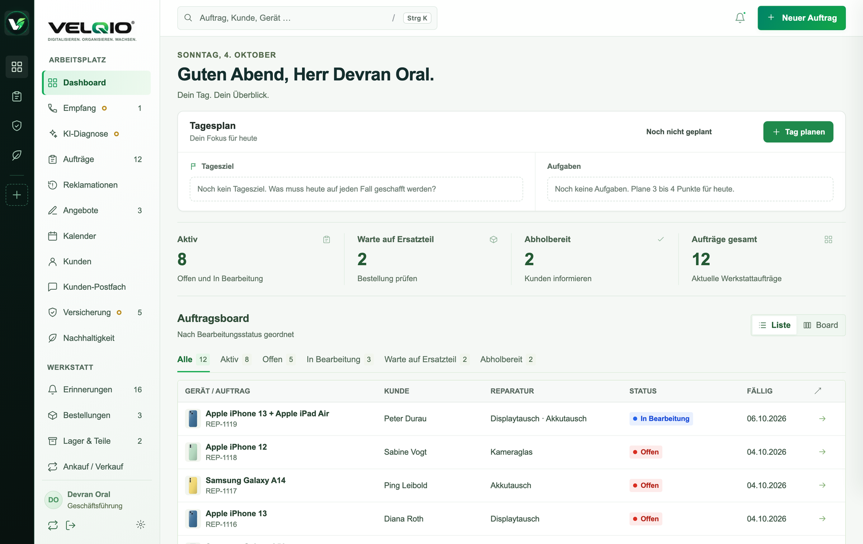Click the Tagesziel empty input box
The image size is (863, 544).
point(356,189)
